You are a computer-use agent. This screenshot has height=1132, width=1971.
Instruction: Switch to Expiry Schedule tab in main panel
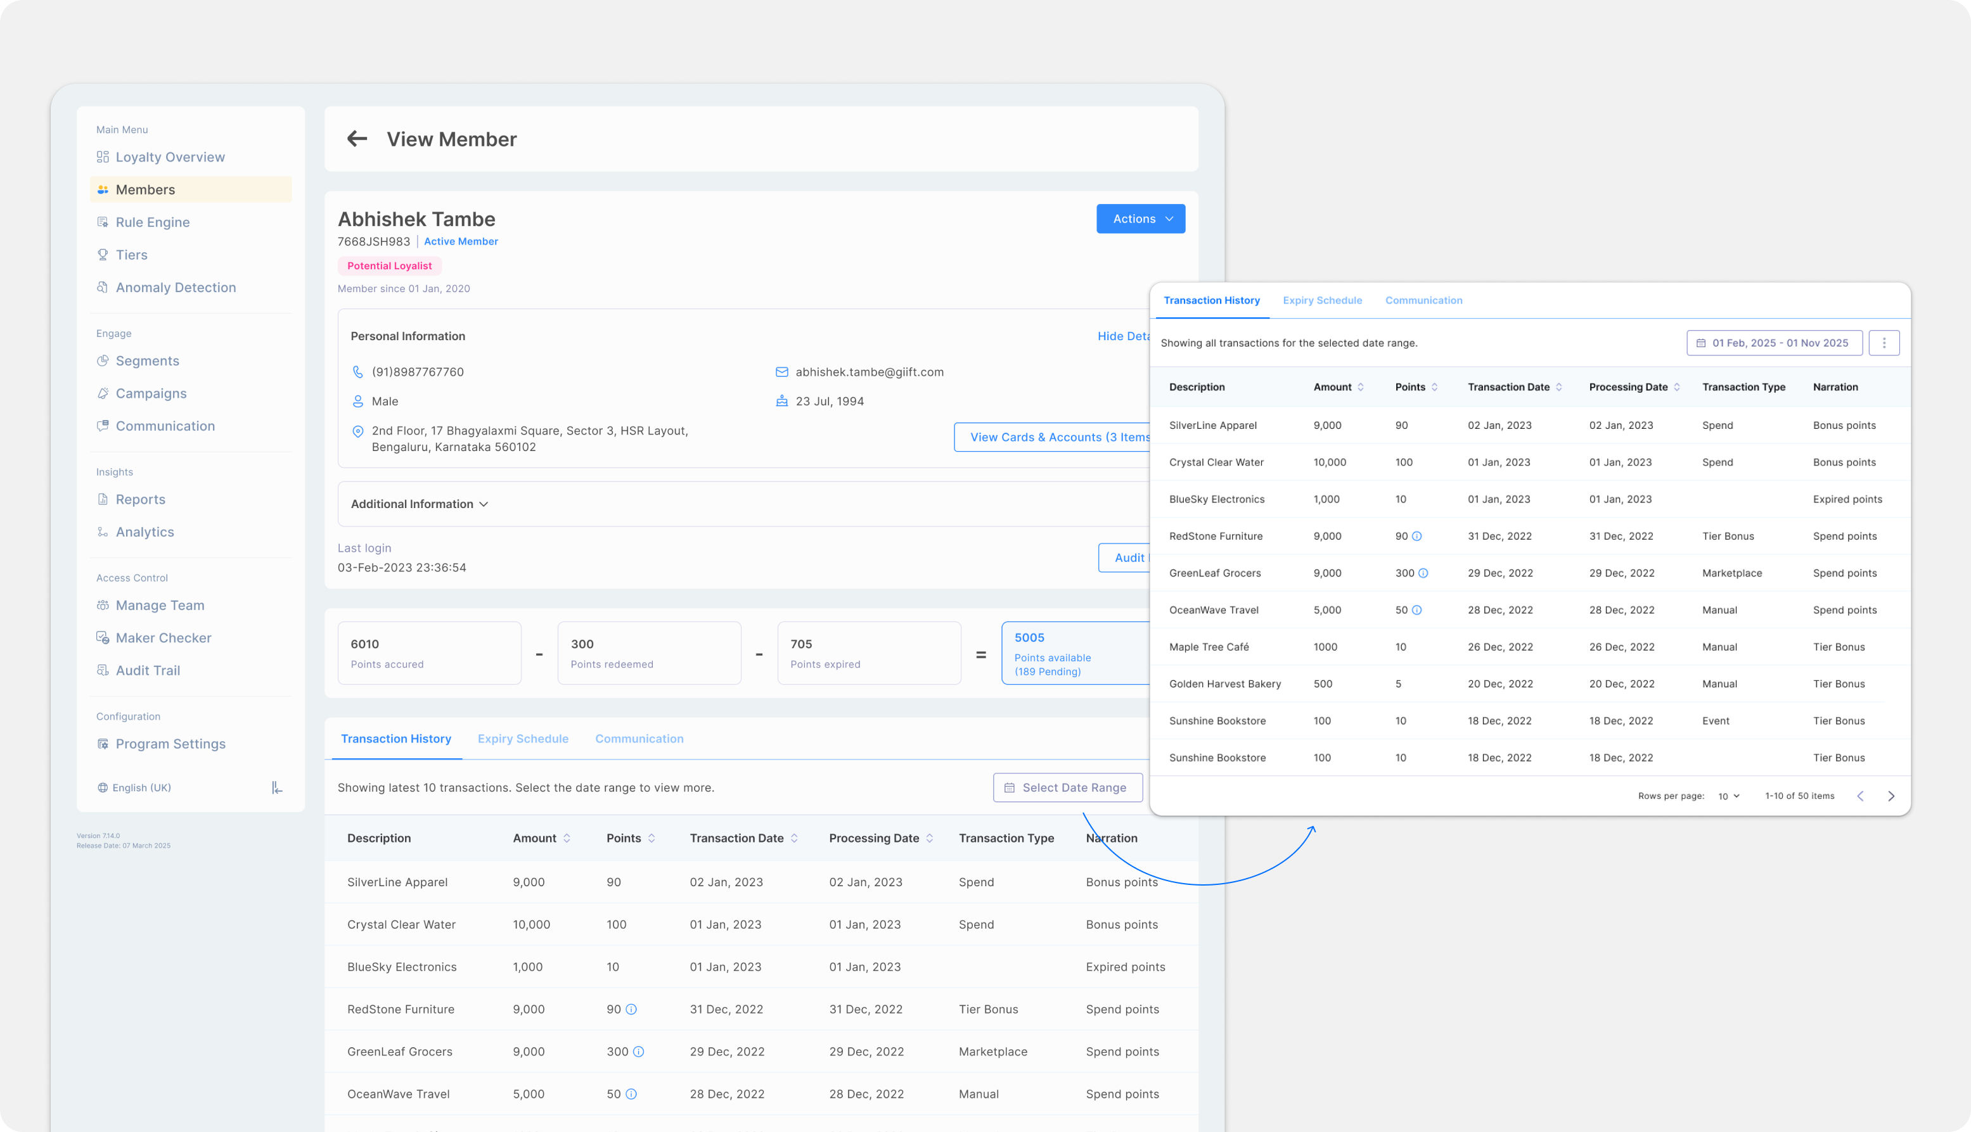click(523, 739)
